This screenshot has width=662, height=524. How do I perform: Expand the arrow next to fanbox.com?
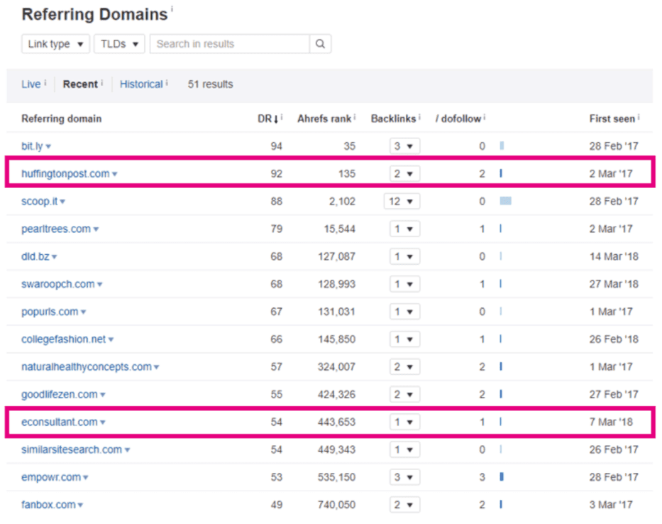[81, 506]
